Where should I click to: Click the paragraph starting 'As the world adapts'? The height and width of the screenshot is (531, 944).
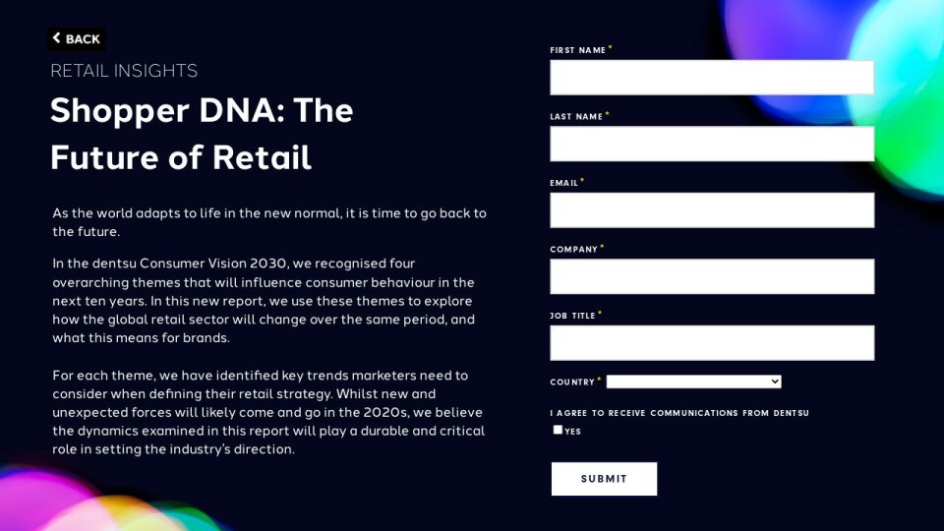(x=268, y=222)
